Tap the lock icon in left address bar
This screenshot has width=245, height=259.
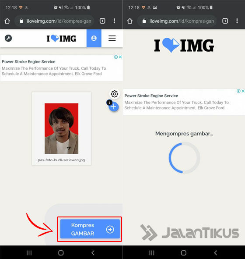(x=21, y=21)
